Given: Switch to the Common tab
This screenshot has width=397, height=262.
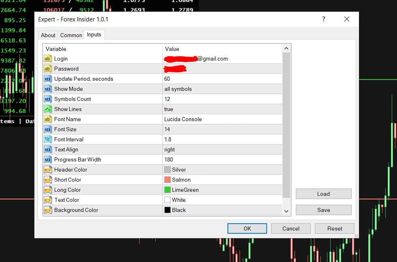Looking at the screenshot, I should [x=71, y=35].
